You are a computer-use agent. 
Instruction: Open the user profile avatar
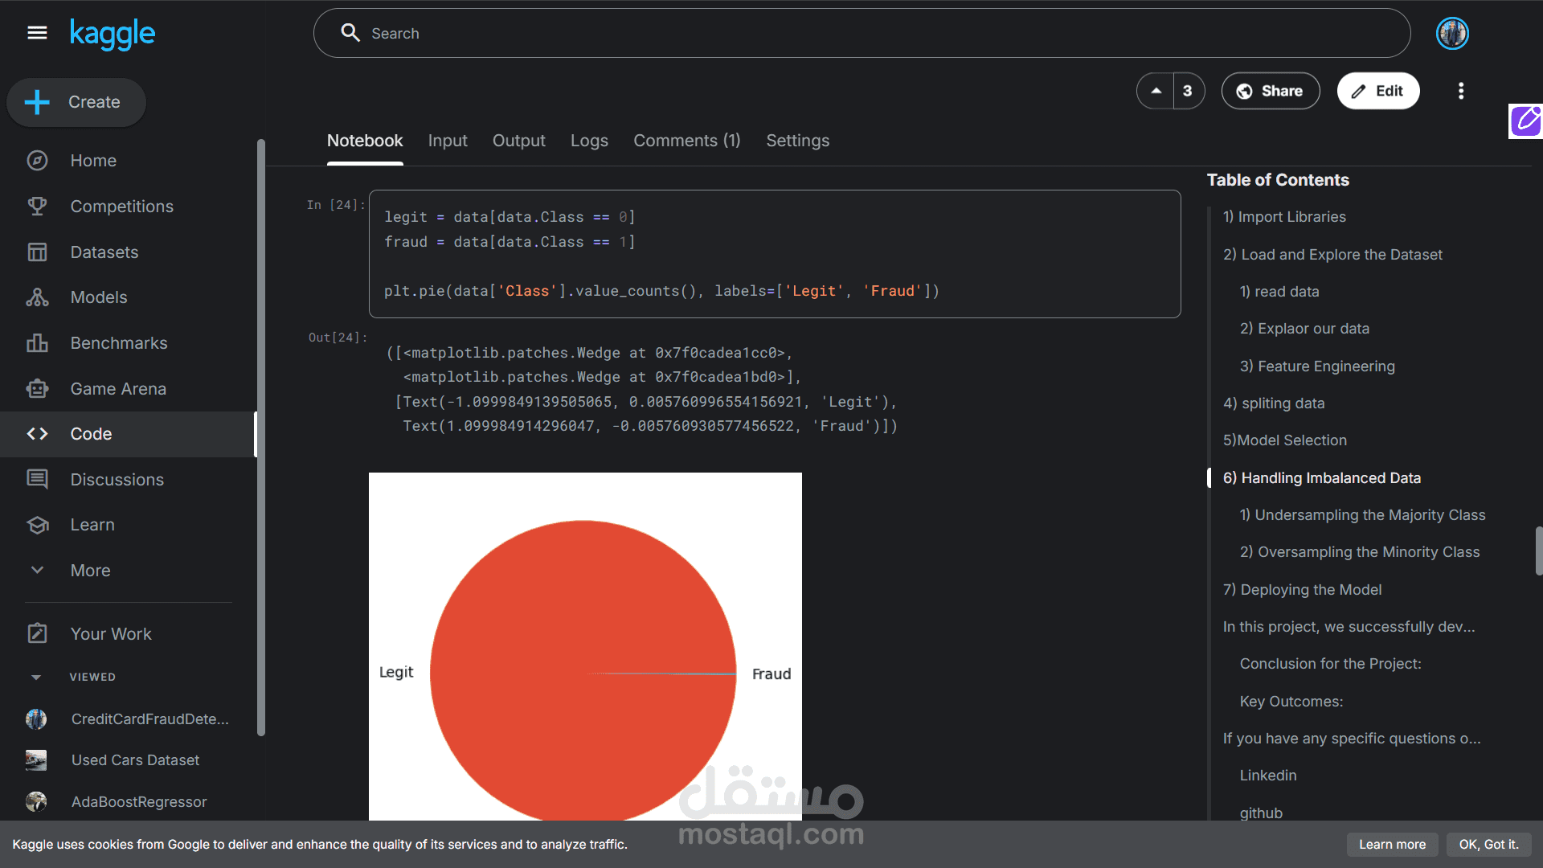pos(1451,34)
